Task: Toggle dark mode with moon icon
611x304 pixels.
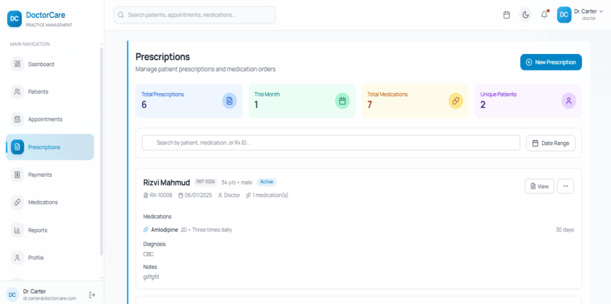Action: point(525,15)
